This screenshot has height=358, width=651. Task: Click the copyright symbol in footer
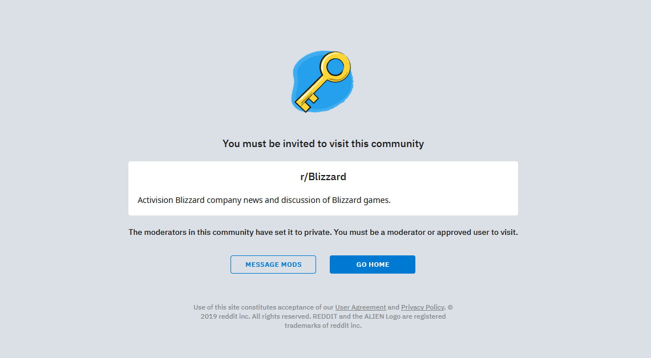450,307
